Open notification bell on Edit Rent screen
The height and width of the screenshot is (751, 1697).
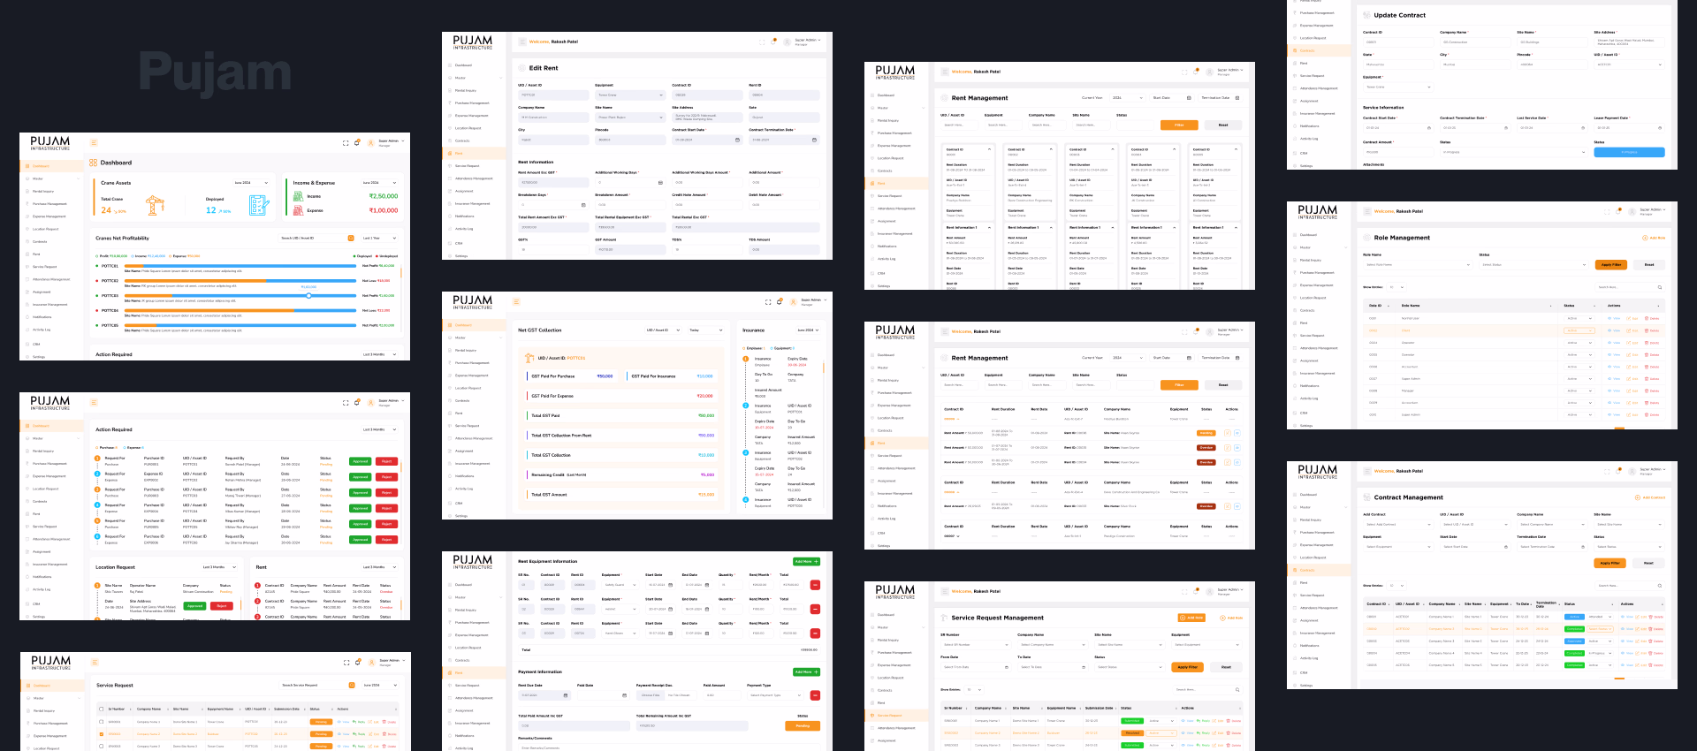point(774,42)
